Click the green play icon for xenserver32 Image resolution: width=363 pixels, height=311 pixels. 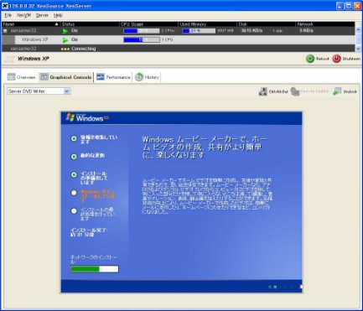(x=65, y=31)
